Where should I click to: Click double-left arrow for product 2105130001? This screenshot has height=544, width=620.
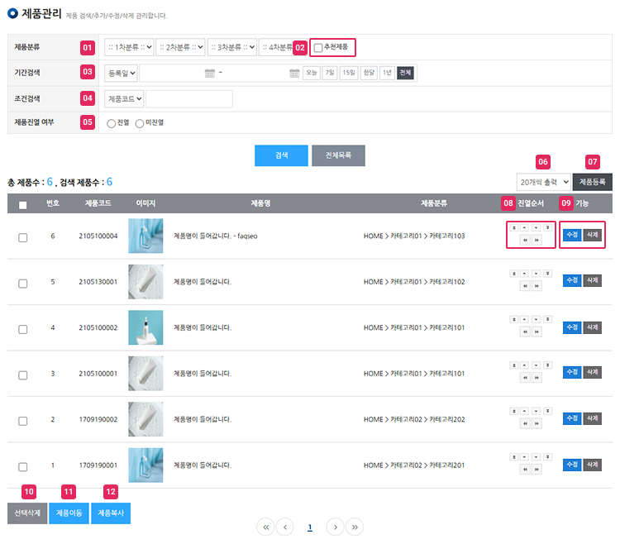(525, 286)
